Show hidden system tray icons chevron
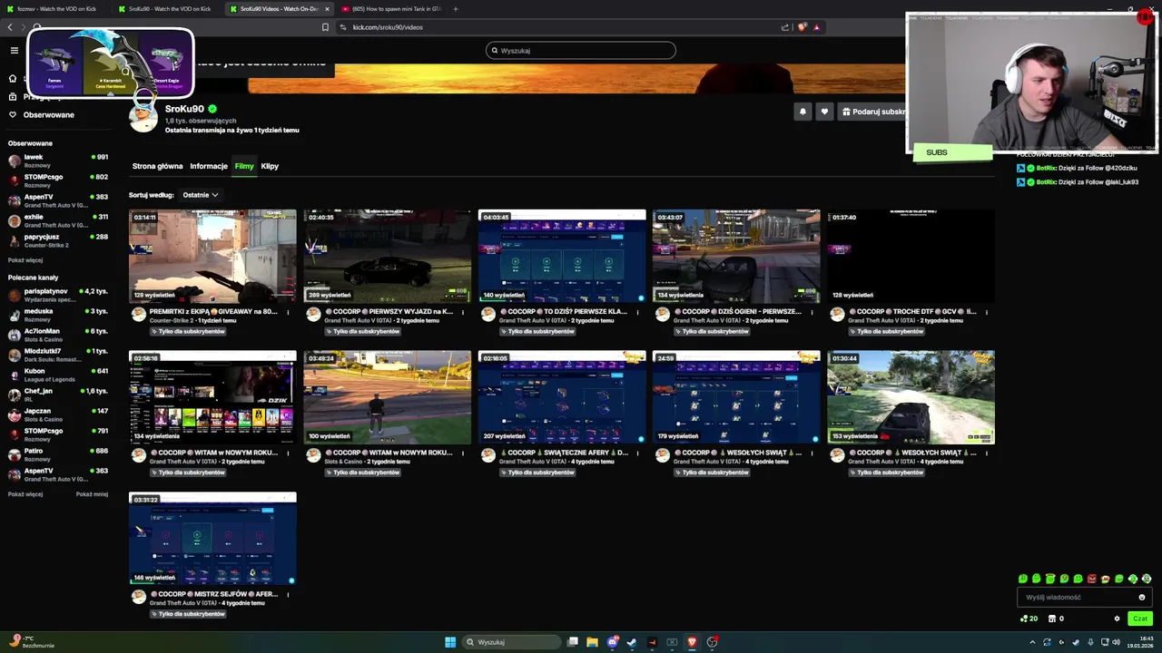This screenshot has width=1162, height=653. [x=1032, y=642]
